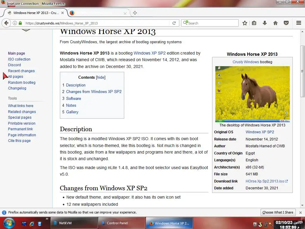The height and width of the screenshot is (229, 305).
Task: Open Special pages link
Action: click(x=20, y=117)
